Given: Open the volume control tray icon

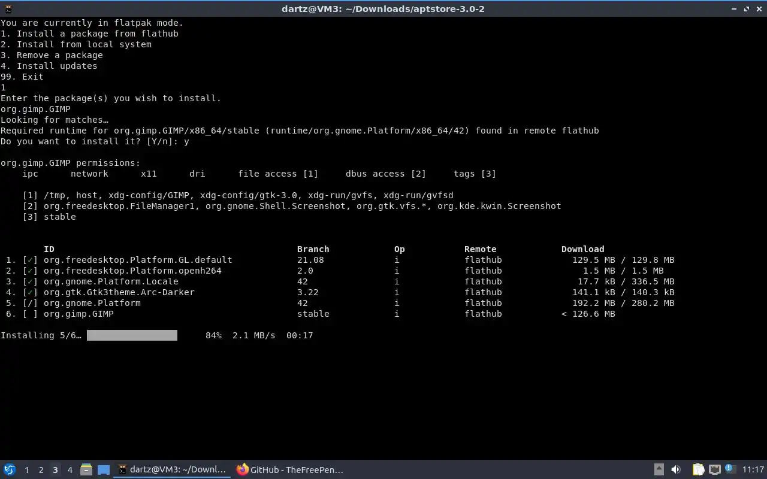Looking at the screenshot, I should 676,469.
